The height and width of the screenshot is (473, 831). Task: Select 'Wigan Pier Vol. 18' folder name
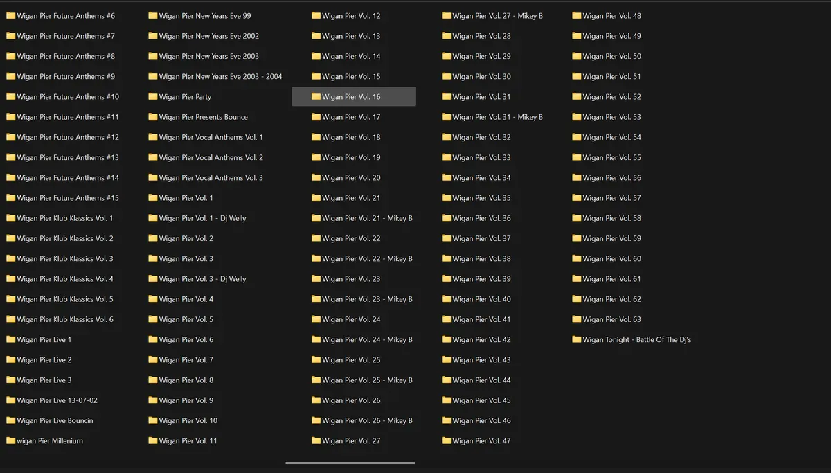[351, 137]
